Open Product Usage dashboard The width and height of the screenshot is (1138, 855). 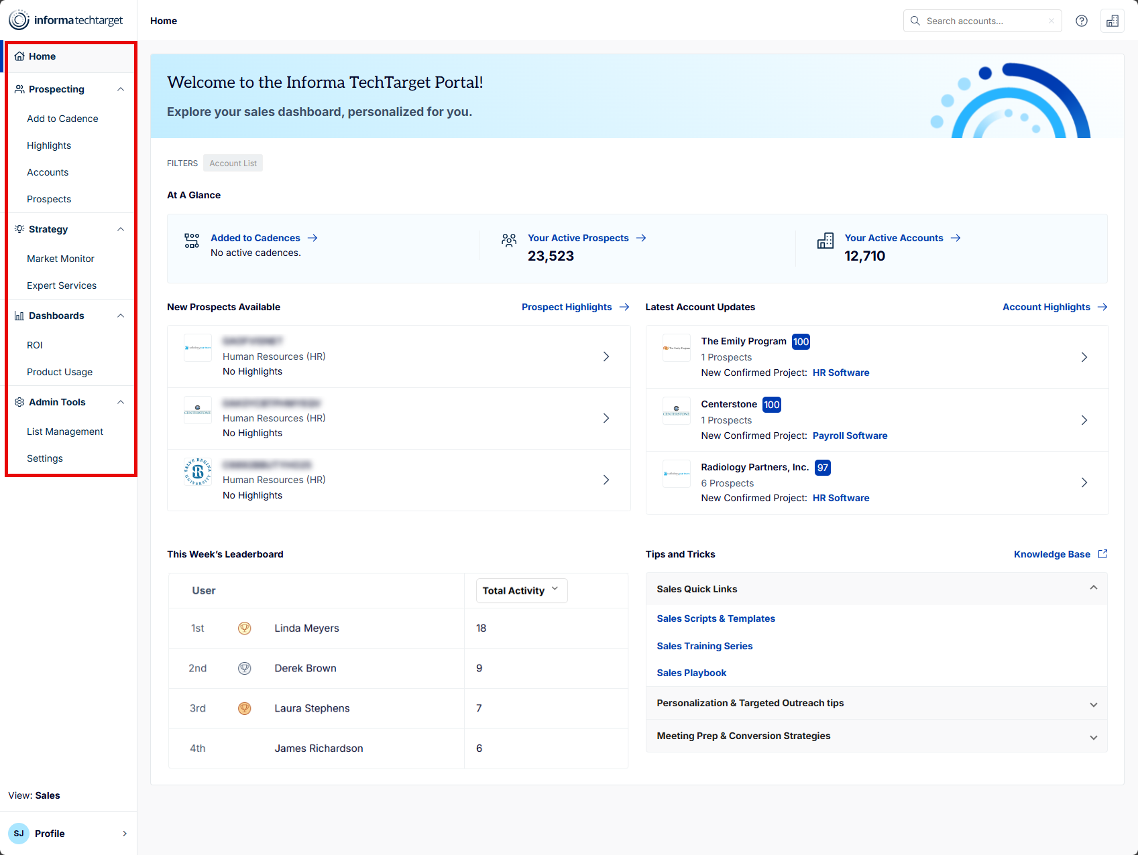60,372
